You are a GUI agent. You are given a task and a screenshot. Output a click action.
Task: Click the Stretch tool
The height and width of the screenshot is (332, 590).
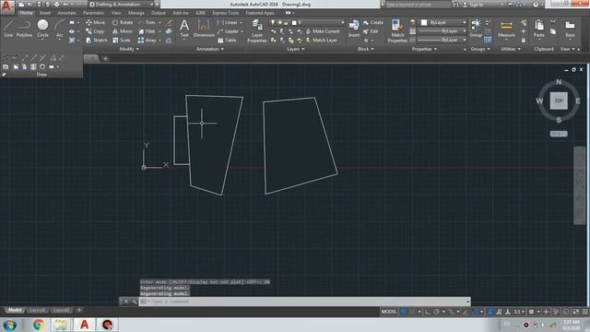tap(96, 40)
